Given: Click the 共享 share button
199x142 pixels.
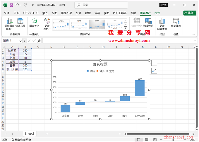Looking at the screenshot, I should [190, 13].
